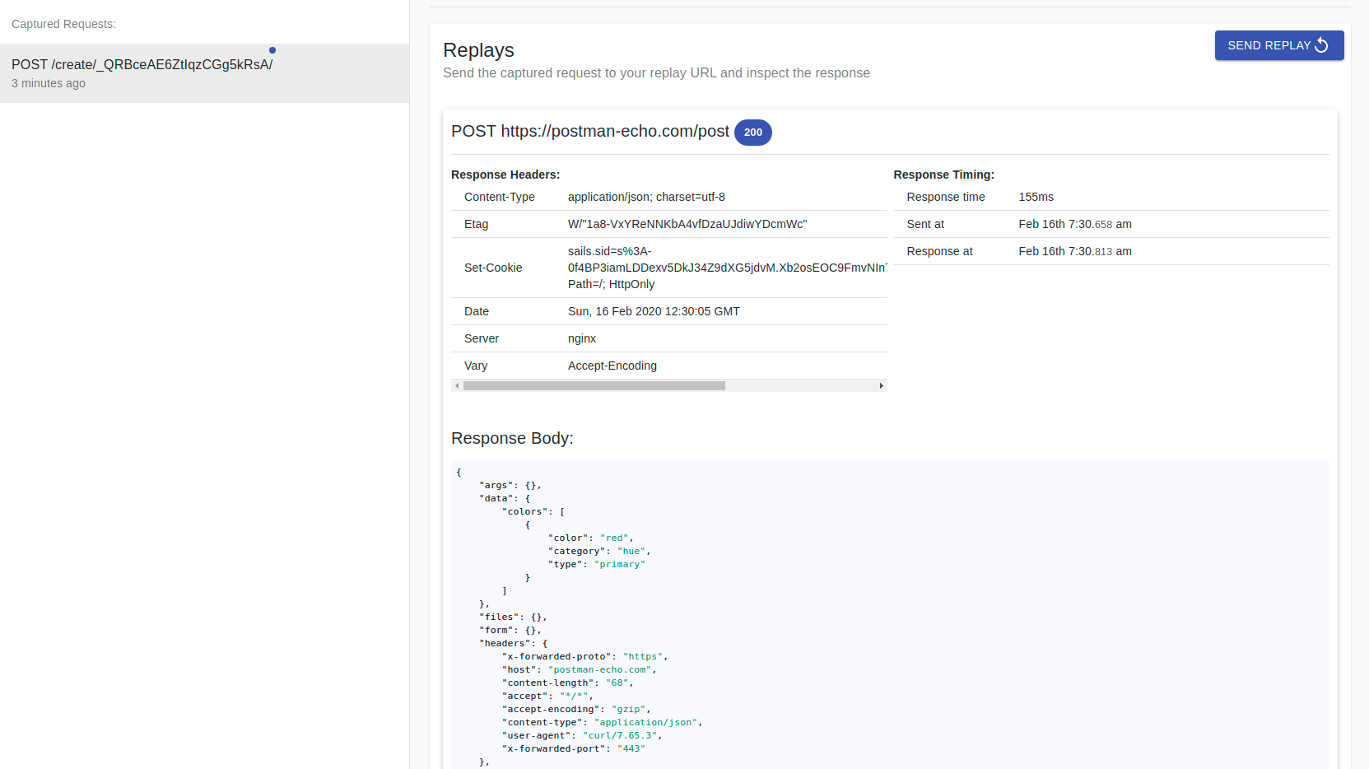Click the 200 status badge
The height and width of the screenshot is (769, 1369).
[x=752, y=132]
